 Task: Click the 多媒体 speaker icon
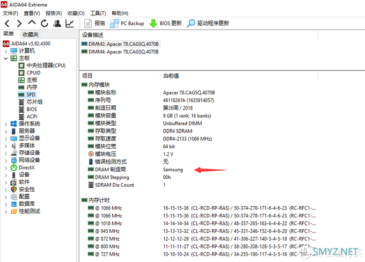[x=14, y=146]
